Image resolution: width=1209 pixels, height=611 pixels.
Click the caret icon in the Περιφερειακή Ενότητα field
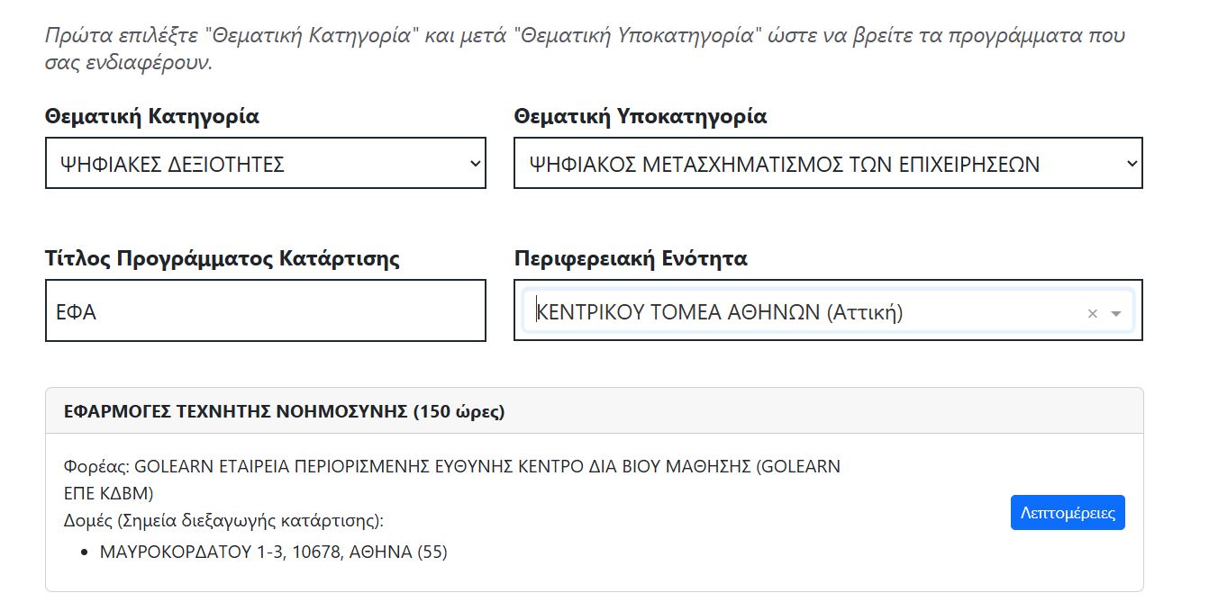(x=1115, y=311)
